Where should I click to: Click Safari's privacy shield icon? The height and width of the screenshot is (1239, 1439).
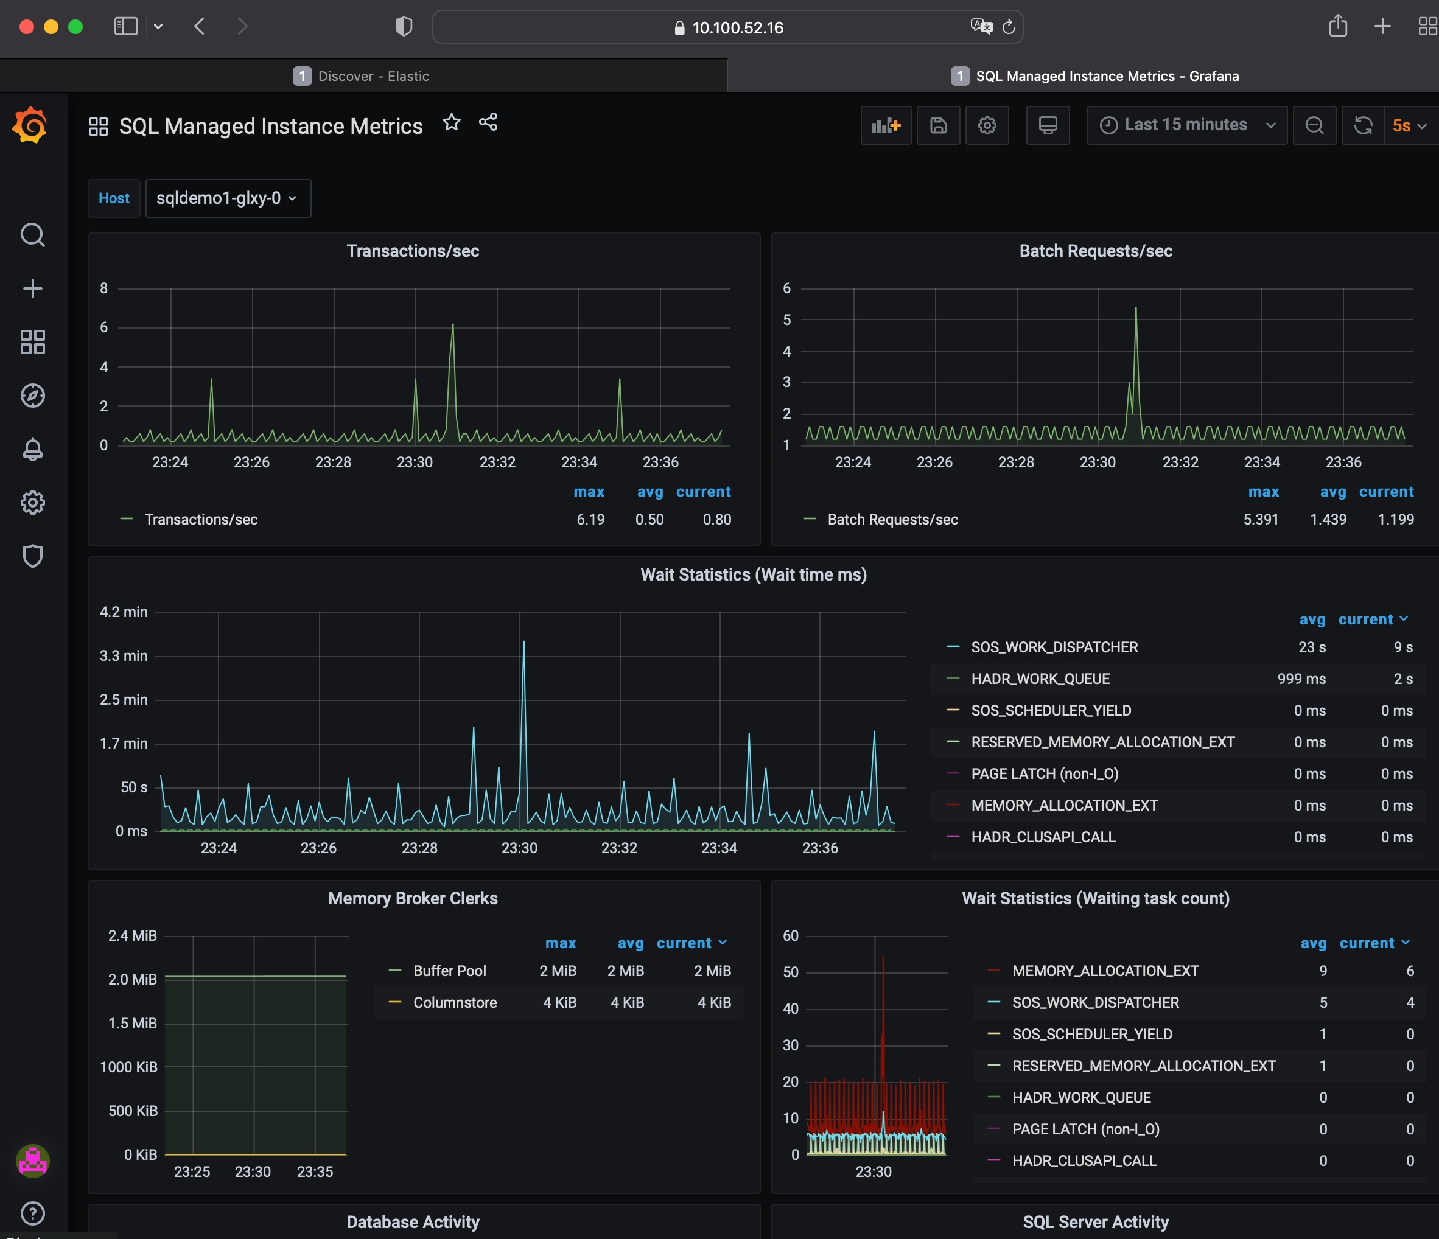tap(404, 27)
